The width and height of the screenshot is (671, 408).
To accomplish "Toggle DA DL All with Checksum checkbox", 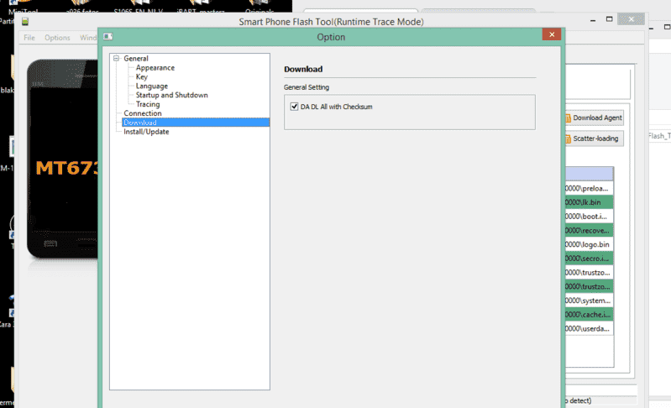I will (294, 107).
